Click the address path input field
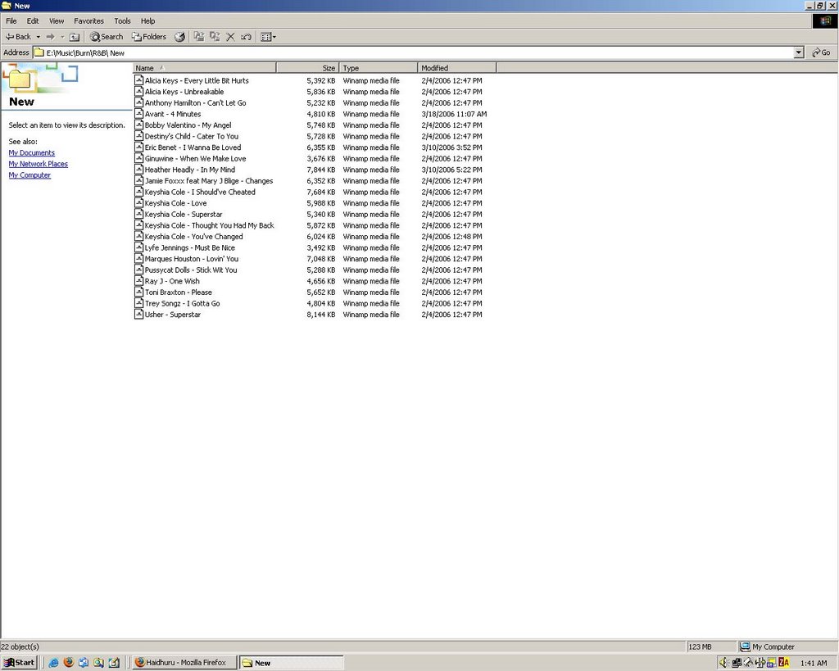 pyautogui.click(x=417, y=52)
